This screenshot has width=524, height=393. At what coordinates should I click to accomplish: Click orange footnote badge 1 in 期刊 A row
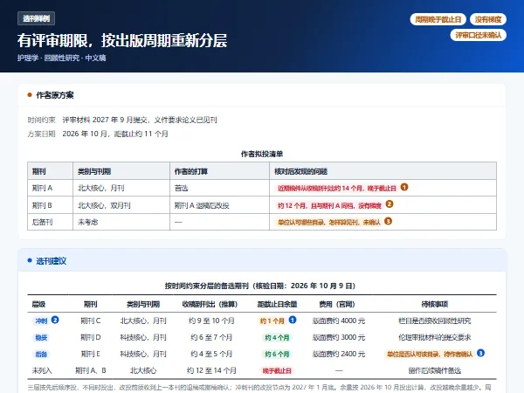(404, 187)
